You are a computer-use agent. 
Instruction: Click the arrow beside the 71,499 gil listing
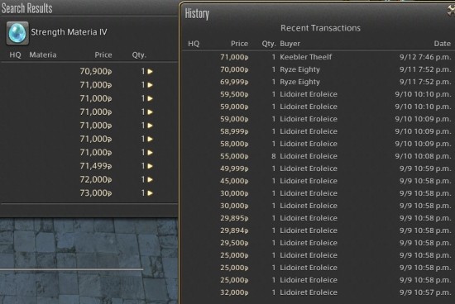(x=150, y=166)
